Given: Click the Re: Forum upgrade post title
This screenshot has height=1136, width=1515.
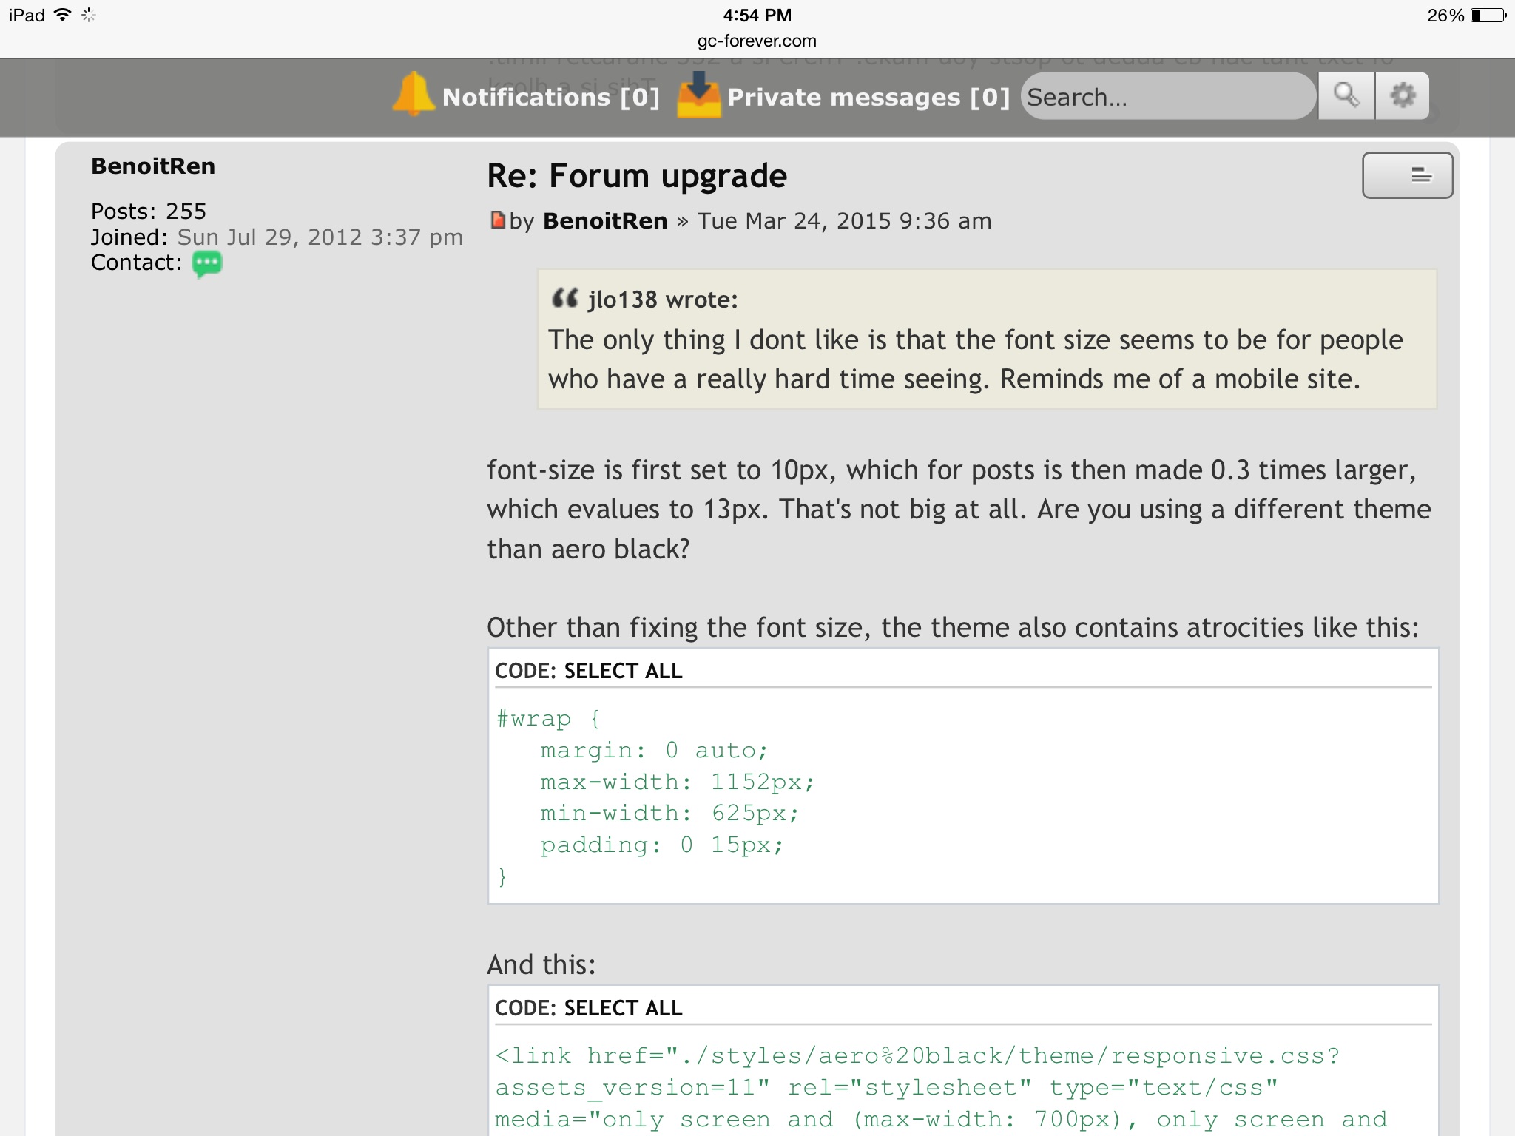Looking at the screenshot, I should pyautogui.click(x=636, y=176).
